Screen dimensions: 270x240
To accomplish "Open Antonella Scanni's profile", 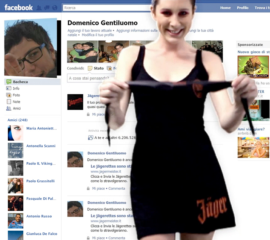I will click(41, 146).
